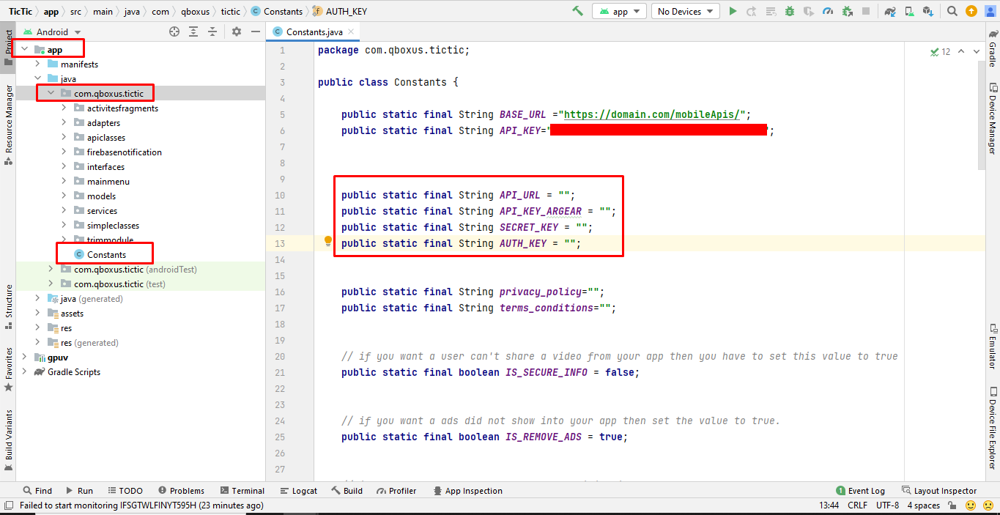Run the app with the green play button
Image resolution: width=1000 pixels, height=515 pixels.
[733, 11]
